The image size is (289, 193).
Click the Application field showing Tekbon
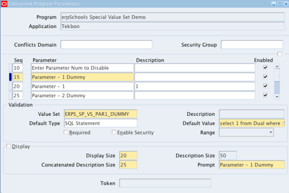point(173,26)
